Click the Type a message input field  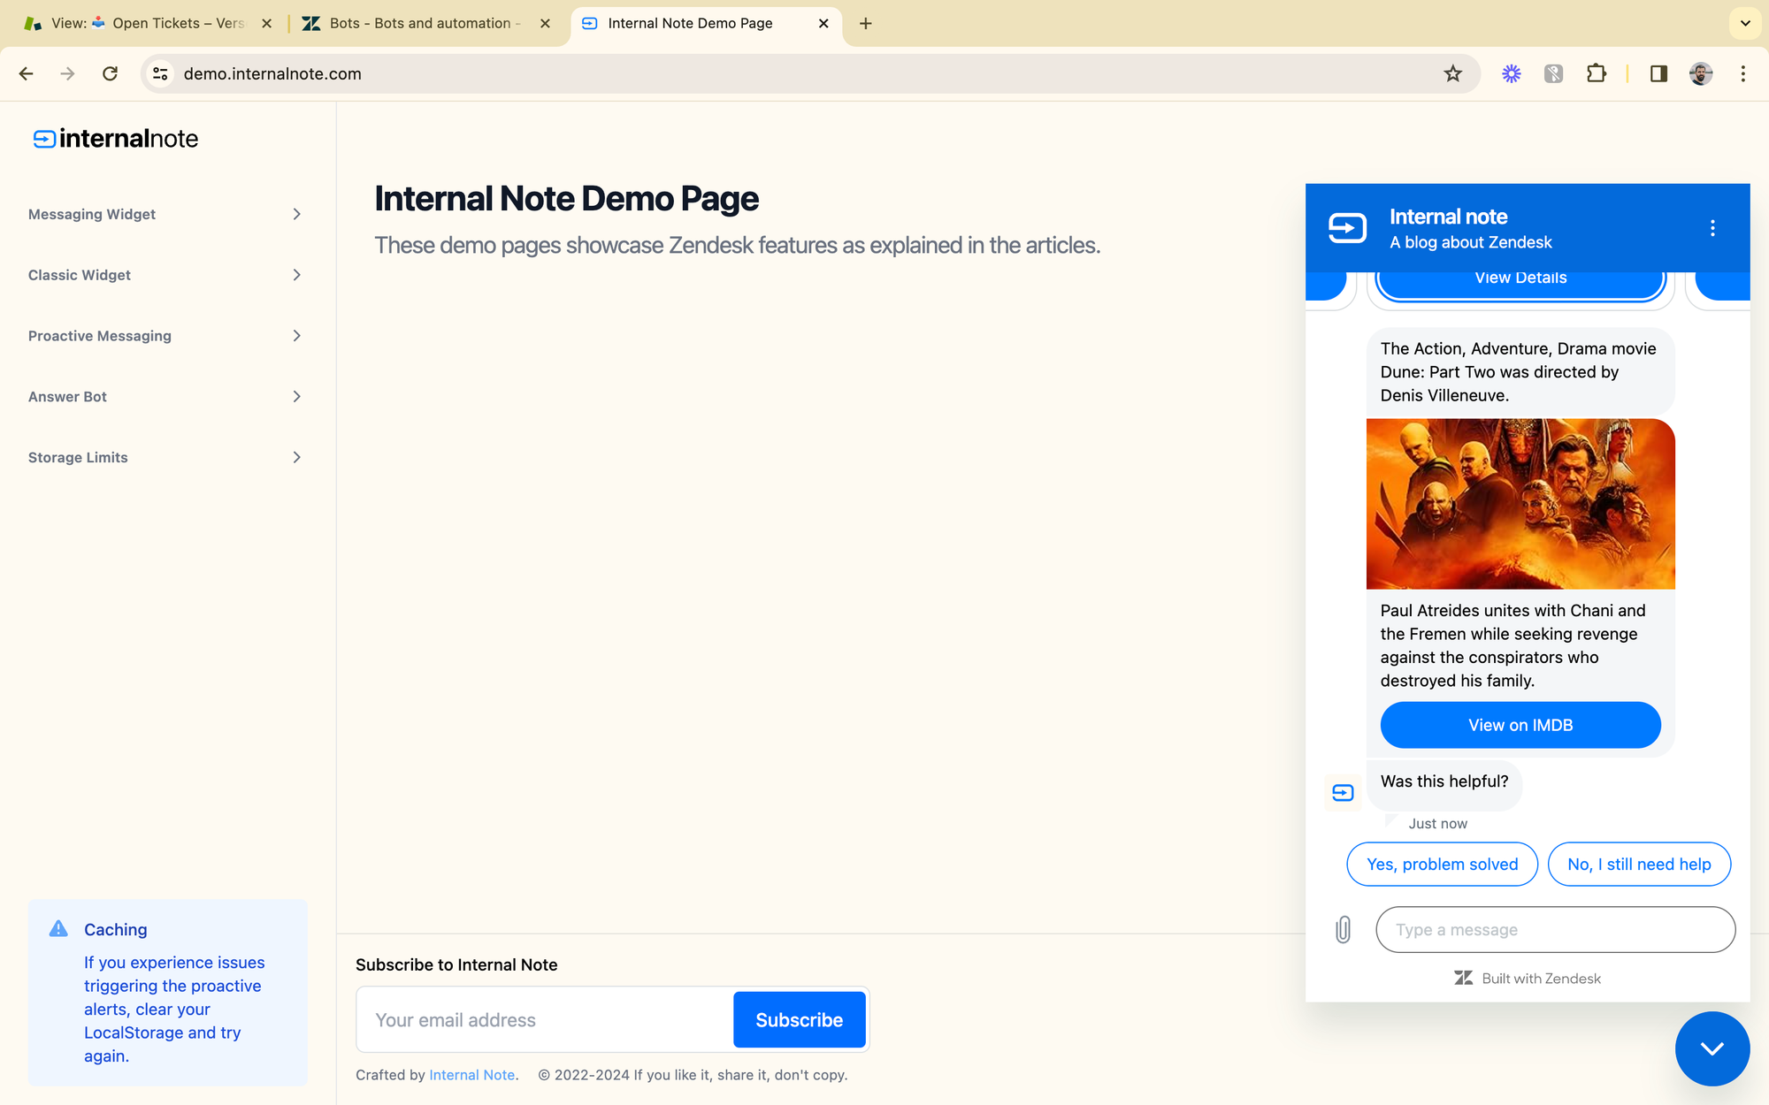[x=1555, y=929]
